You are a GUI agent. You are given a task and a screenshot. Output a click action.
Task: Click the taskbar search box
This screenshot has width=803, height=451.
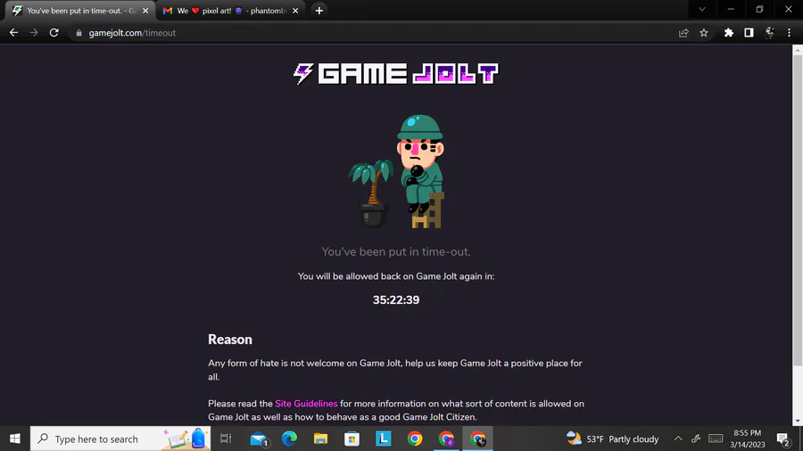point(120,439)
